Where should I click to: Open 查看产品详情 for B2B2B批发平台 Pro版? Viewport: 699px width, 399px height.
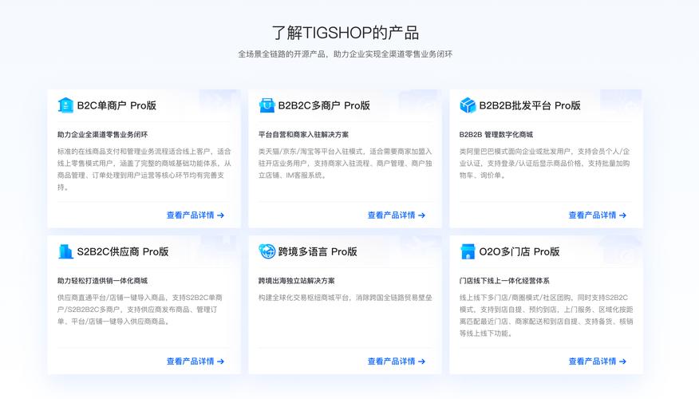(598, 215)
